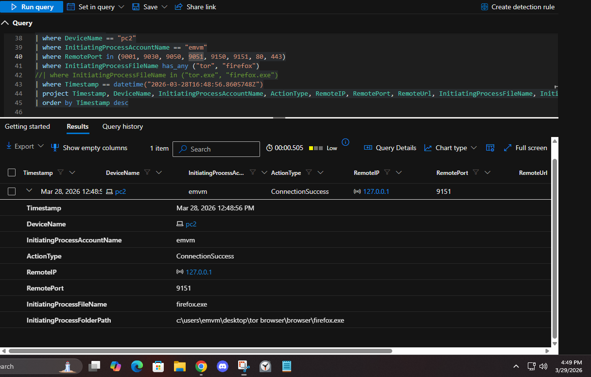Collapse the Query section
591x377 pixels.
[5, 23]
